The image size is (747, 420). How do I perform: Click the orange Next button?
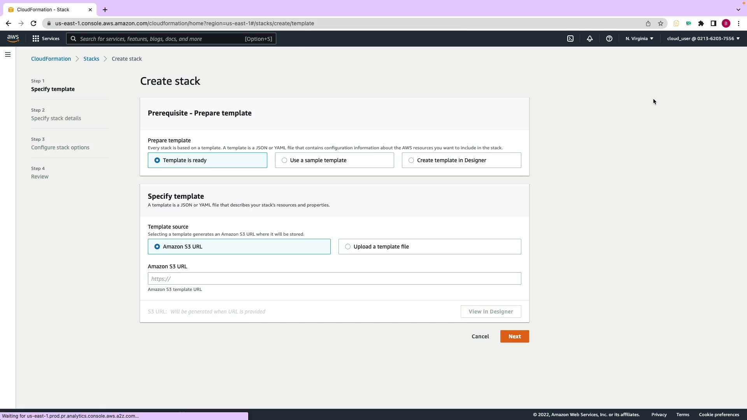[x=514, y=336]
